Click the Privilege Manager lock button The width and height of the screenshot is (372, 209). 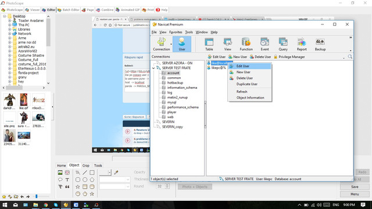pyautogui.click(x=289, y=57)
